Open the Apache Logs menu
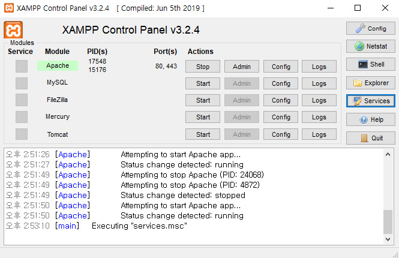This screenshot has height=258, width=399. pos(319,67)
